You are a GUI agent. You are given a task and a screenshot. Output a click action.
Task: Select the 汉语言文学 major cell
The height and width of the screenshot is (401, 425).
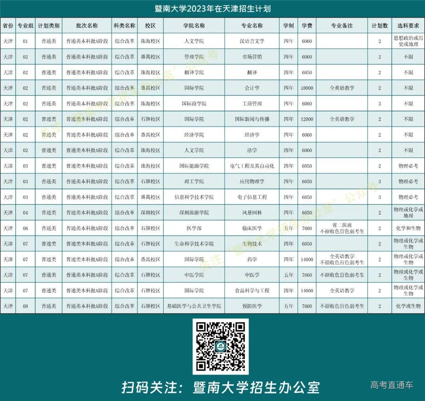(252, 41)
